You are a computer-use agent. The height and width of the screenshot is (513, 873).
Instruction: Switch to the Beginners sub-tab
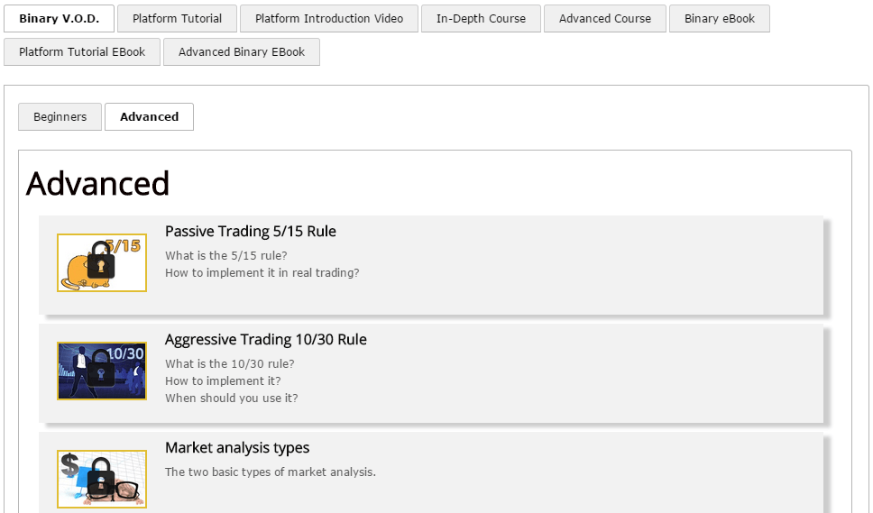coord(60,117)
